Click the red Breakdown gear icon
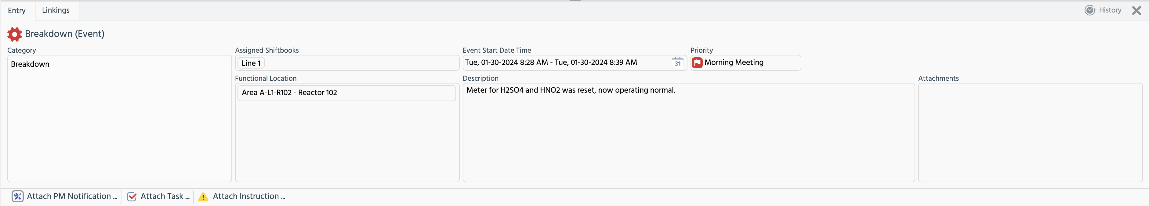This screenshot has width=1149, height=206. (14, 34)
